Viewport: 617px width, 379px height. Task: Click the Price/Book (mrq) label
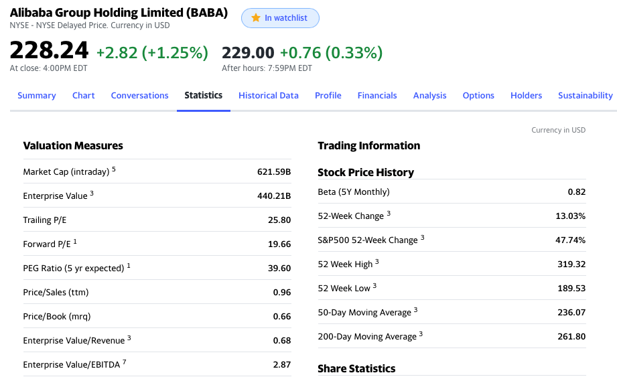tap(57, 316)
